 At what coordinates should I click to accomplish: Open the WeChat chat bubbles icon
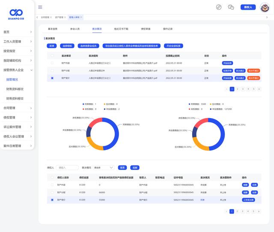click(231, 7)
